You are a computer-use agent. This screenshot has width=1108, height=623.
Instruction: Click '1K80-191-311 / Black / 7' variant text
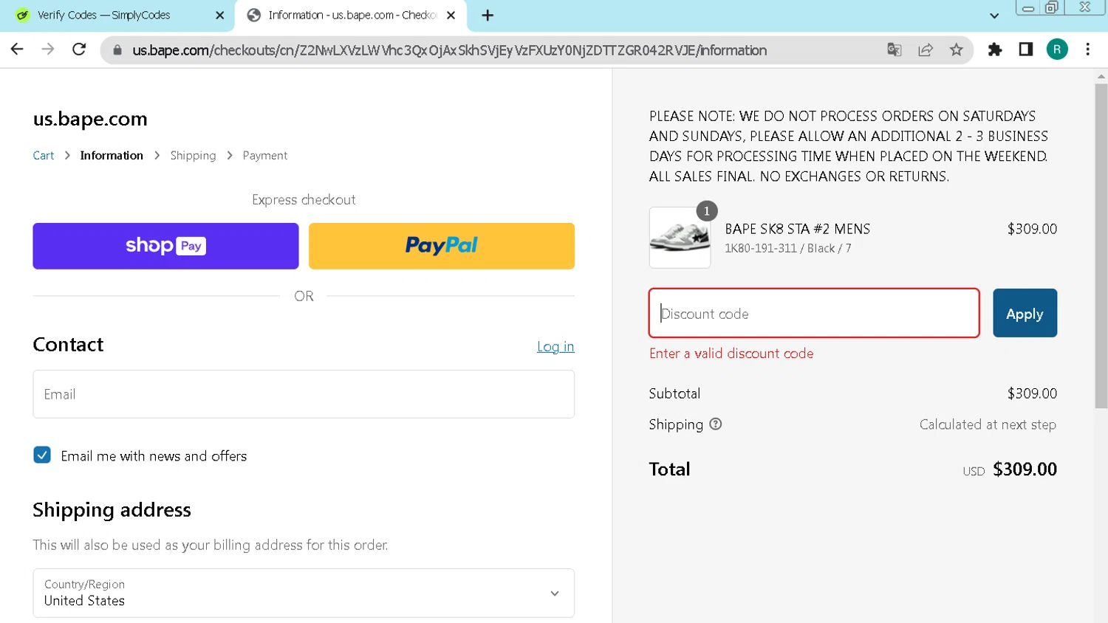(x=787, y=249)
